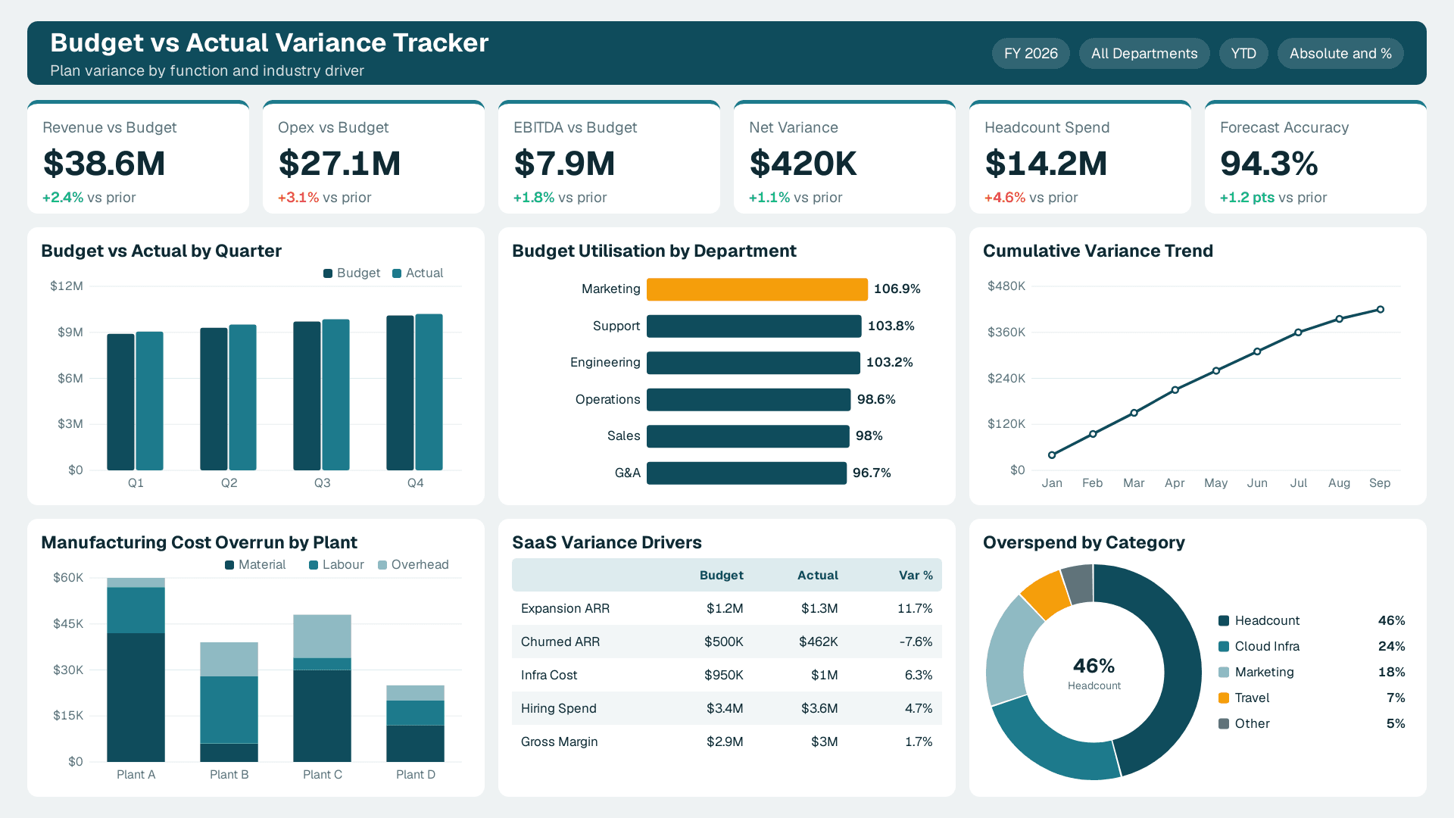Toggle the Budget legend swatch
1454x818 pixels.
coord(328,273)
